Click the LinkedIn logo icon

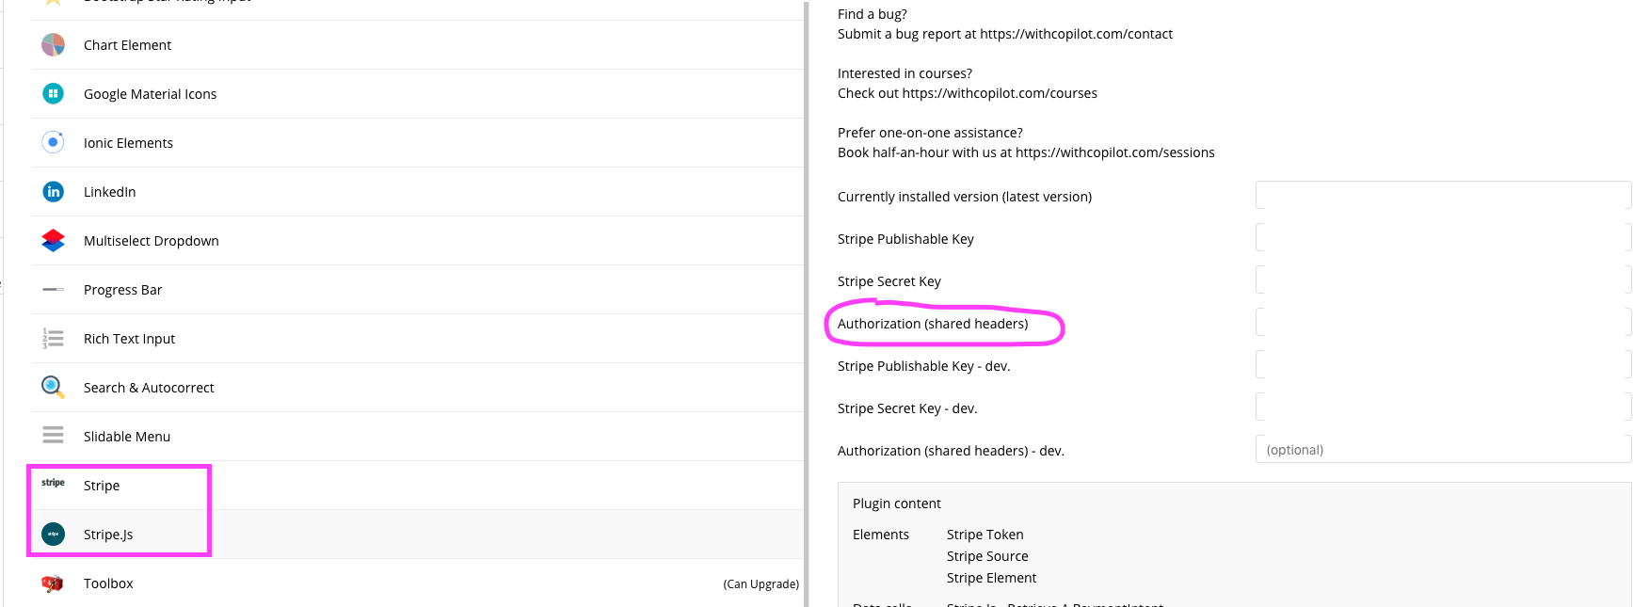point(54,191)
